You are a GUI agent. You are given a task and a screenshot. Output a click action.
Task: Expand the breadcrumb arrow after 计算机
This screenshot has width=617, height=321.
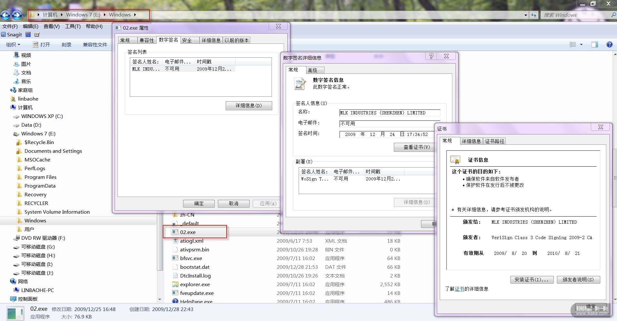click(62, 15)
